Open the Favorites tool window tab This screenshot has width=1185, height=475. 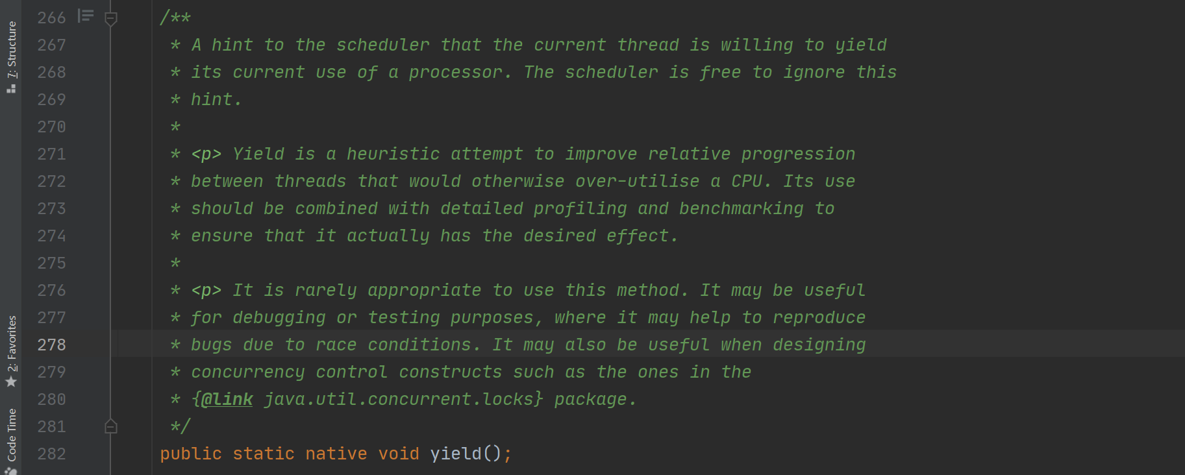[x=11, y=351]
